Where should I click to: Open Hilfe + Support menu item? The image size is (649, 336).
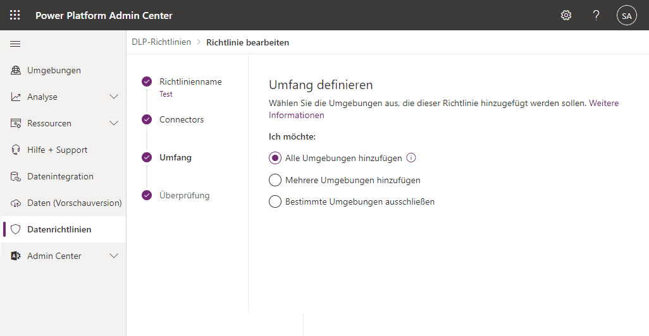tap(63, 150)
